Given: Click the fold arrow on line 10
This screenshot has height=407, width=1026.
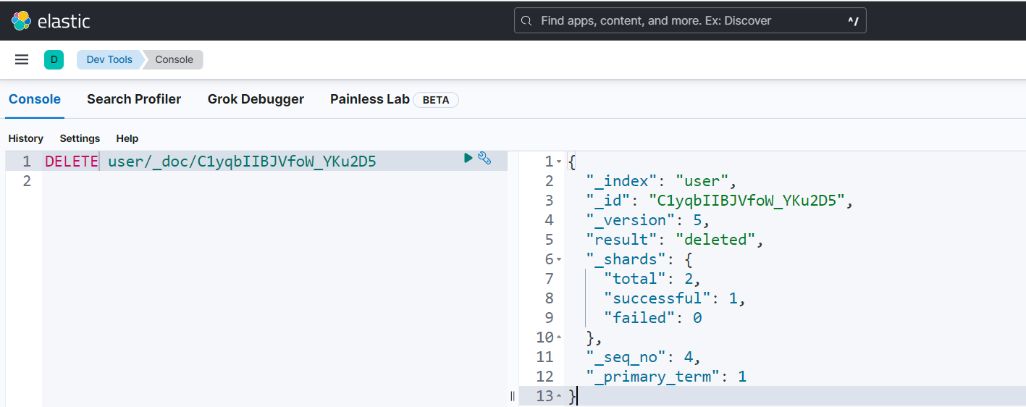Looking at the screenshot, I should pos(559,337).
